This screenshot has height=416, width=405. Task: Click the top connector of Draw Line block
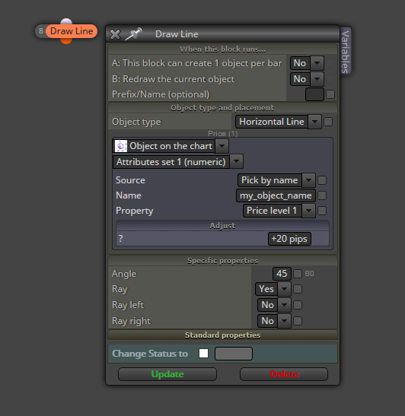coord(66,21)
